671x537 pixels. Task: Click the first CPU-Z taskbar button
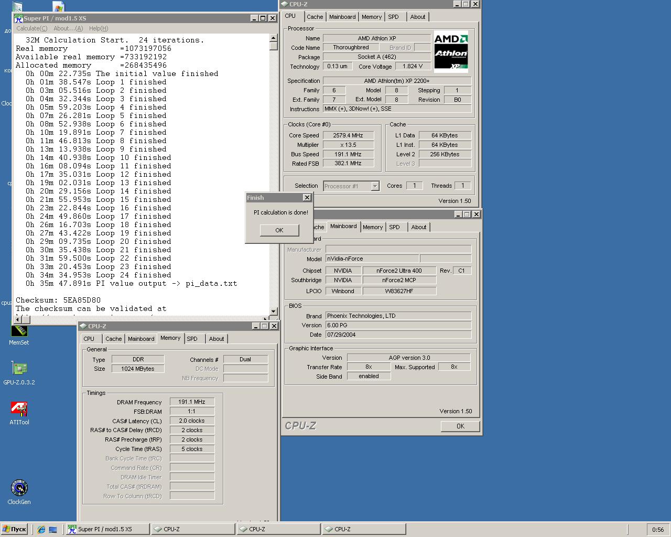193,529
